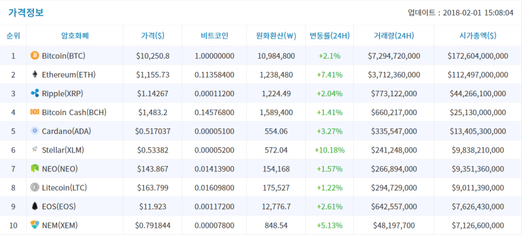Select the 변동률(24H) column header
Viewport: 522px width, 235px height.
[x=330, y=36]
